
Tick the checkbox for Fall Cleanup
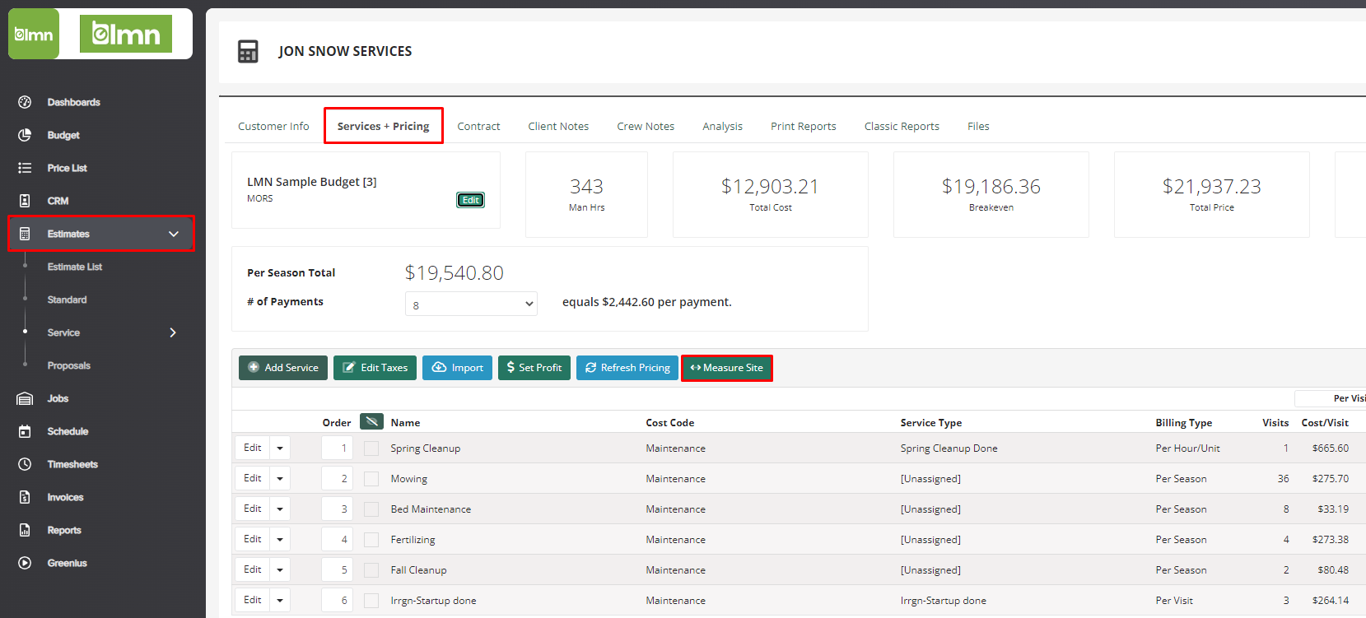pos(371,570)
